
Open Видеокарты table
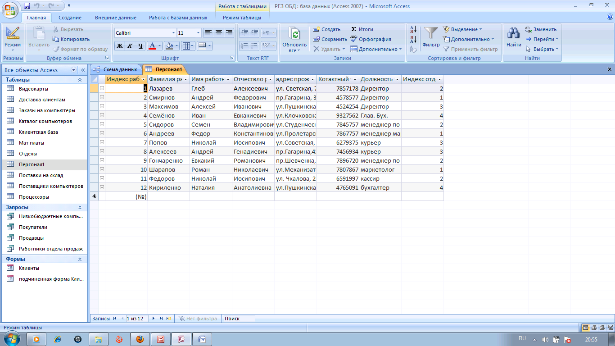tap(44, 89)
